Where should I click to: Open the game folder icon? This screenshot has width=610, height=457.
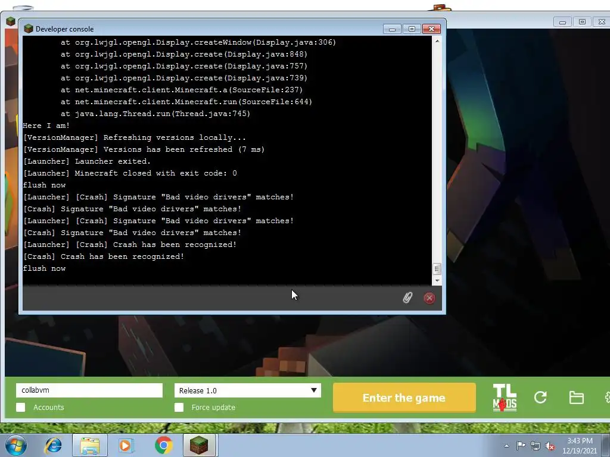tap(576, 397)
